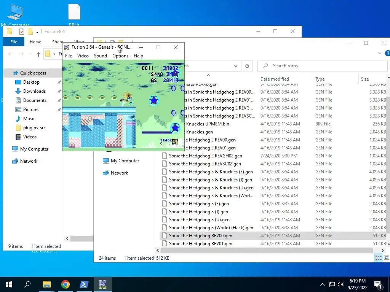The image size is (390, 292).
Task: Select Sonic the Hedgehog 3 (World) (Hack).gen
Action: coord(211,228)
